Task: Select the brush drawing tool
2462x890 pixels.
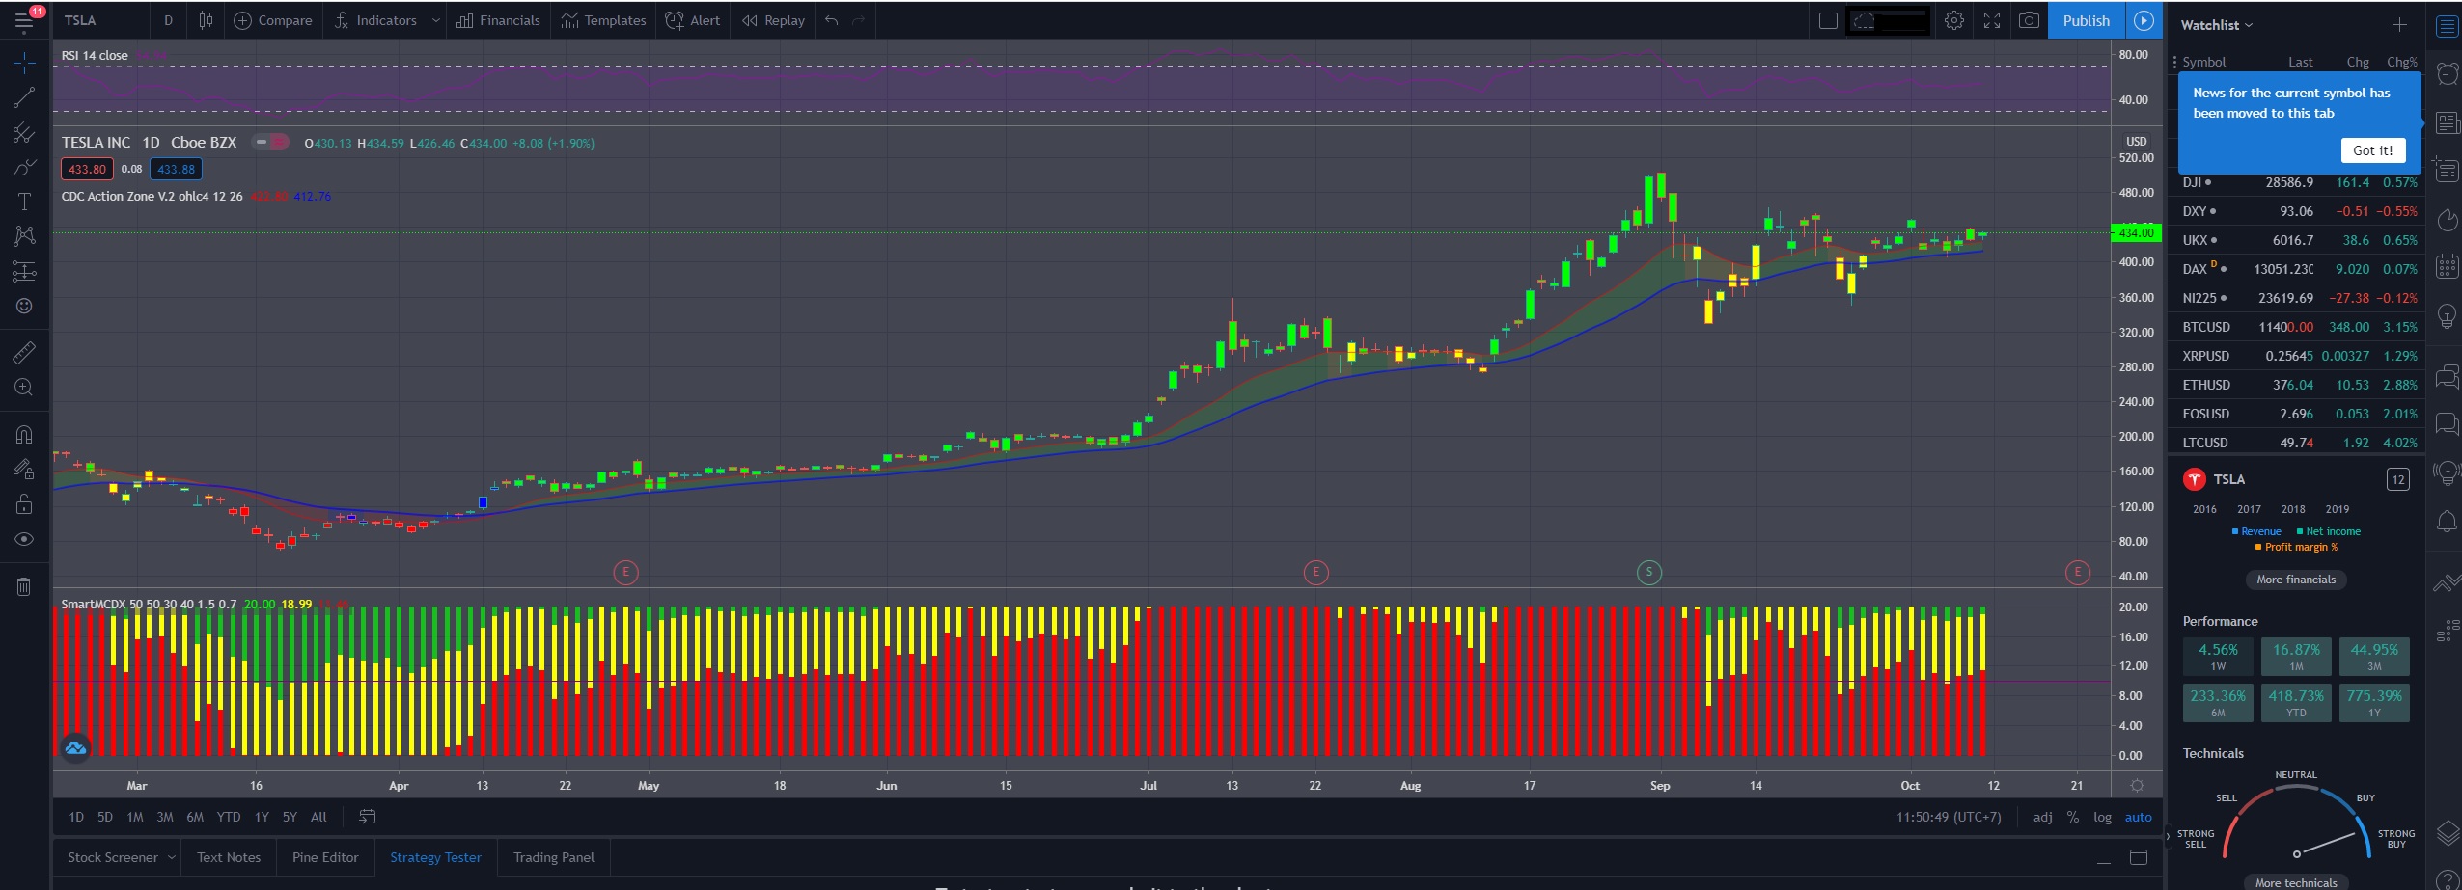Action: [24, 167]
